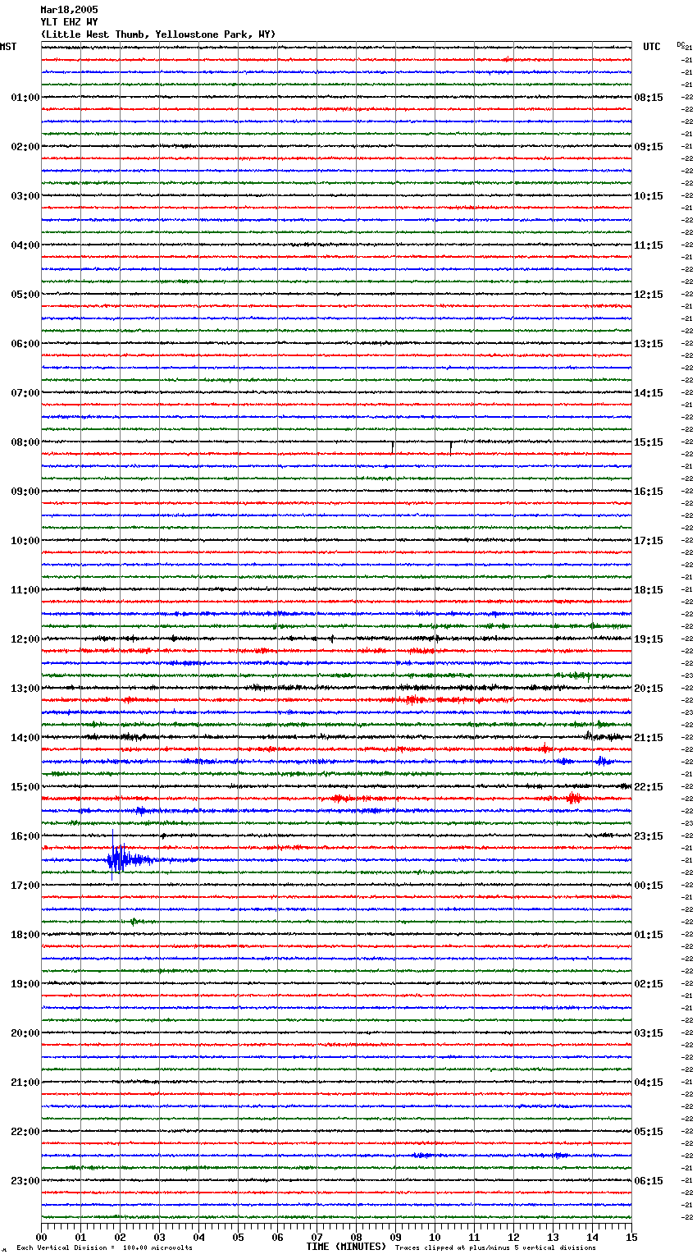Screen dimensions: 697x1259
Task: Click minute 05 on the bottom axis
Action: tap(238, 1237)
